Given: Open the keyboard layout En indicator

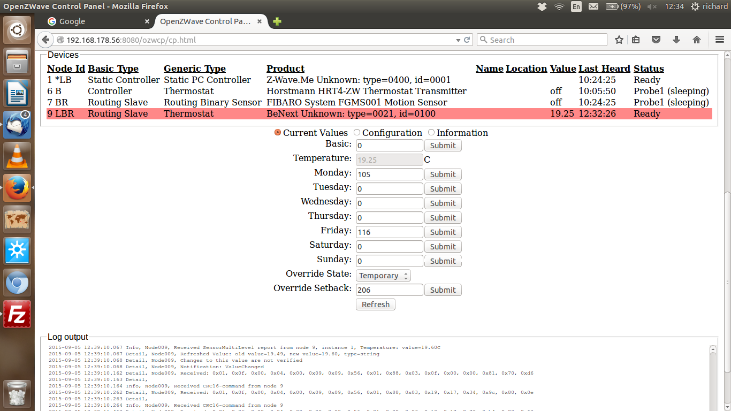Looking at the screenshot, I should coord(576,6).
